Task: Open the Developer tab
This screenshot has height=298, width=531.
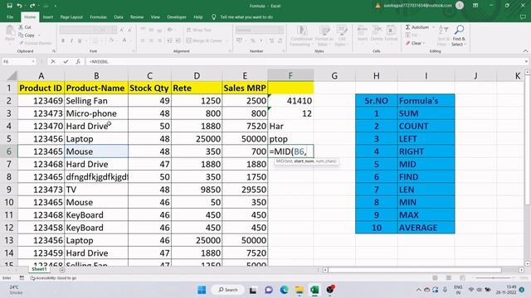Action: point(177,17)
